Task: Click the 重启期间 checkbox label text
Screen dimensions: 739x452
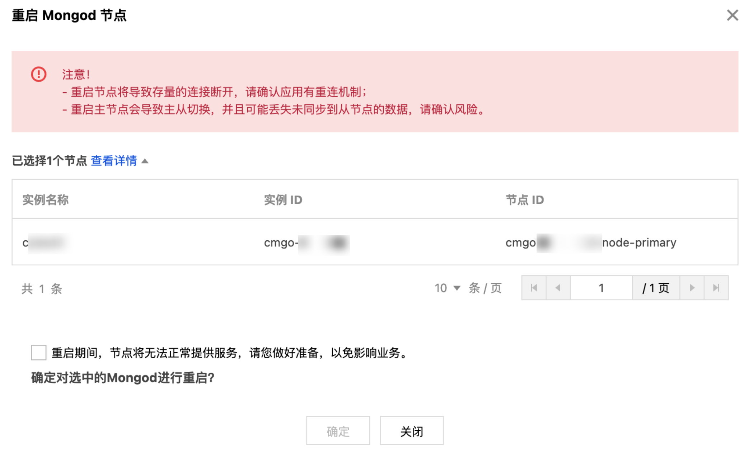Action: click(x=230, y=353)
